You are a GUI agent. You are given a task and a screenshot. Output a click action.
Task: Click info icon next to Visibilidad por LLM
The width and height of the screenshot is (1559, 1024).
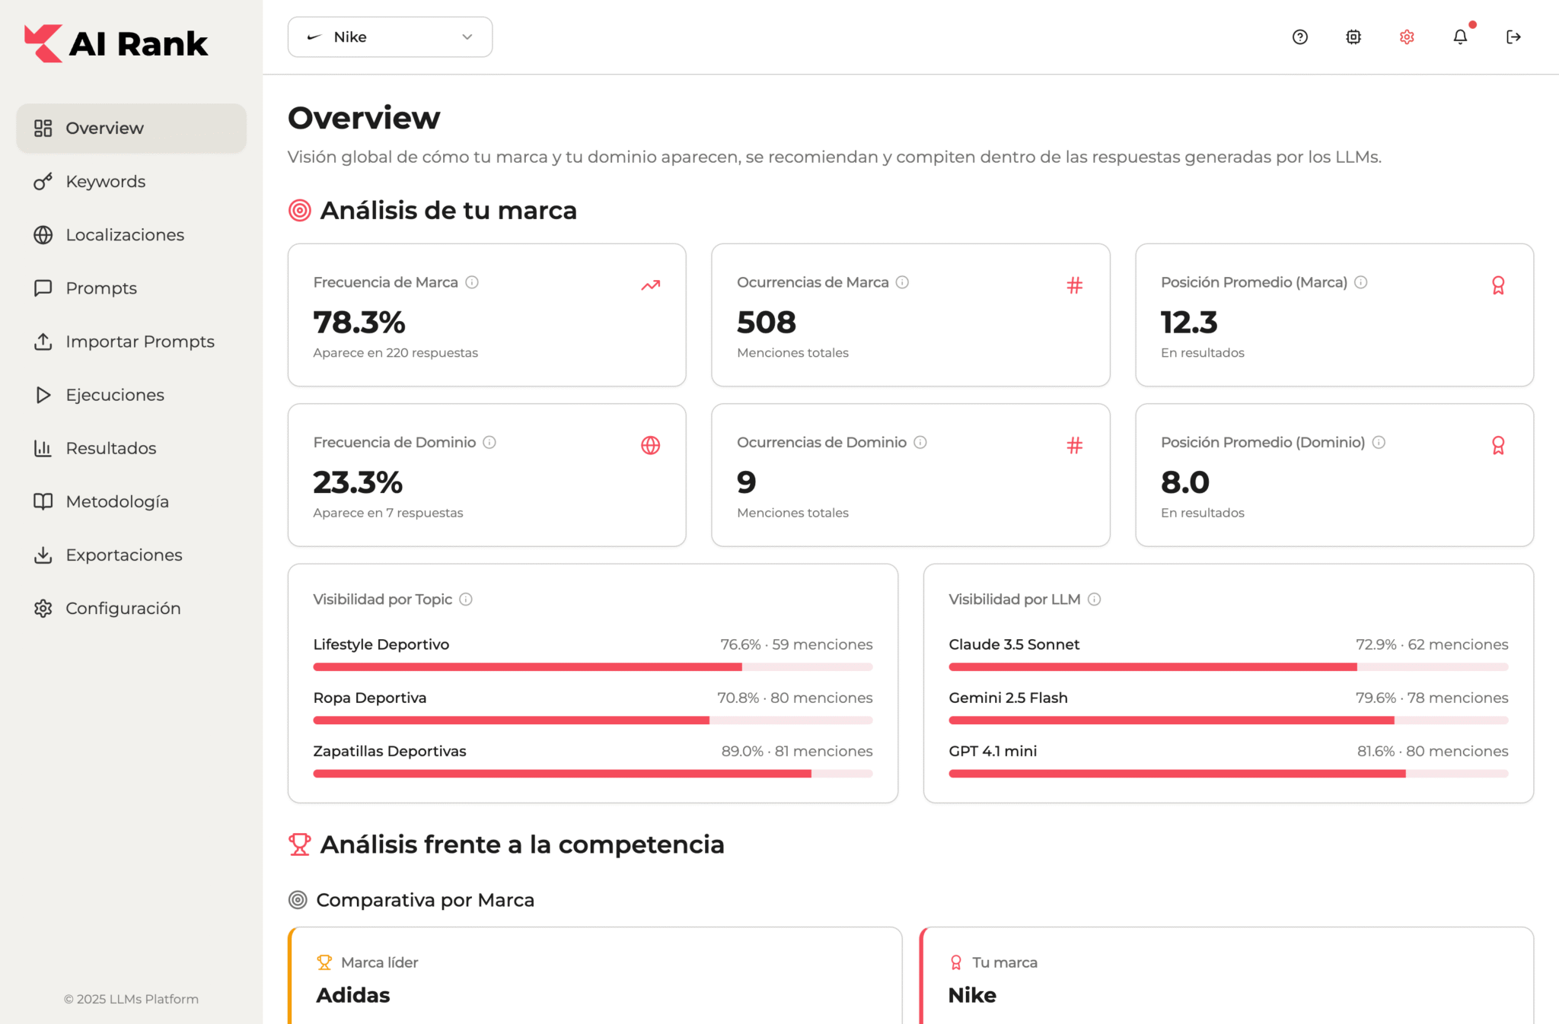(1094, 599)
